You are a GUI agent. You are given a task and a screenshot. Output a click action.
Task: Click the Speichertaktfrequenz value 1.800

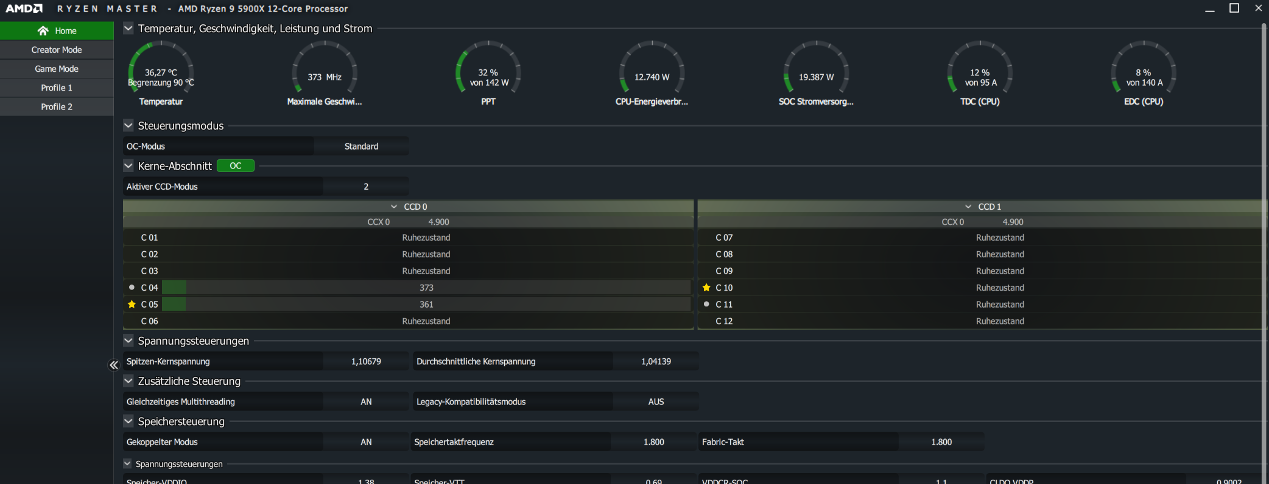pyautogui.click(x=653, y=442)
